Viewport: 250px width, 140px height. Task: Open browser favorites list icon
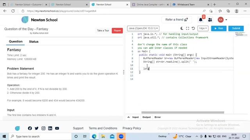pos(220,11)
